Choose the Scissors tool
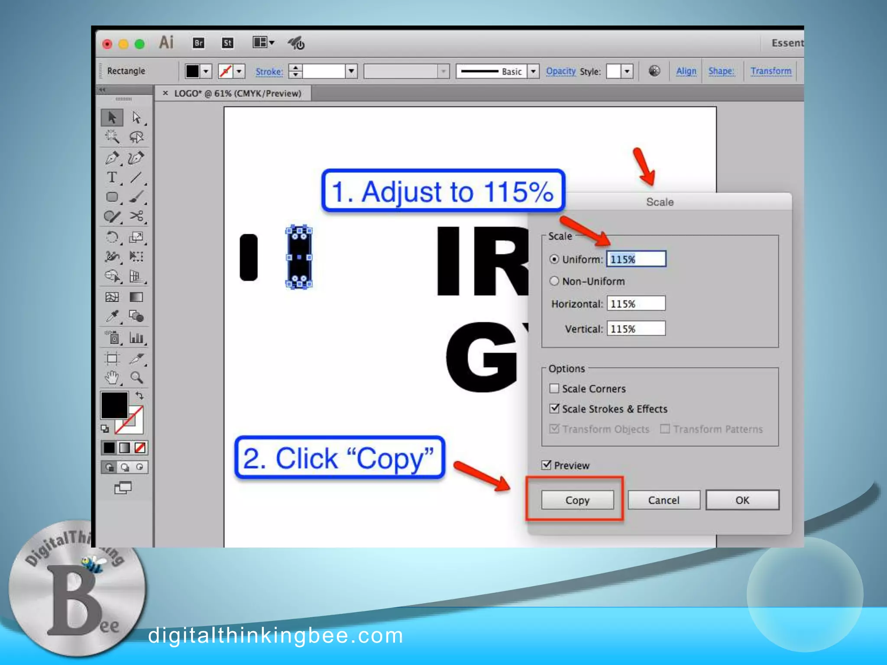Viewport: 887px width, 665px height. coord(136,216)
